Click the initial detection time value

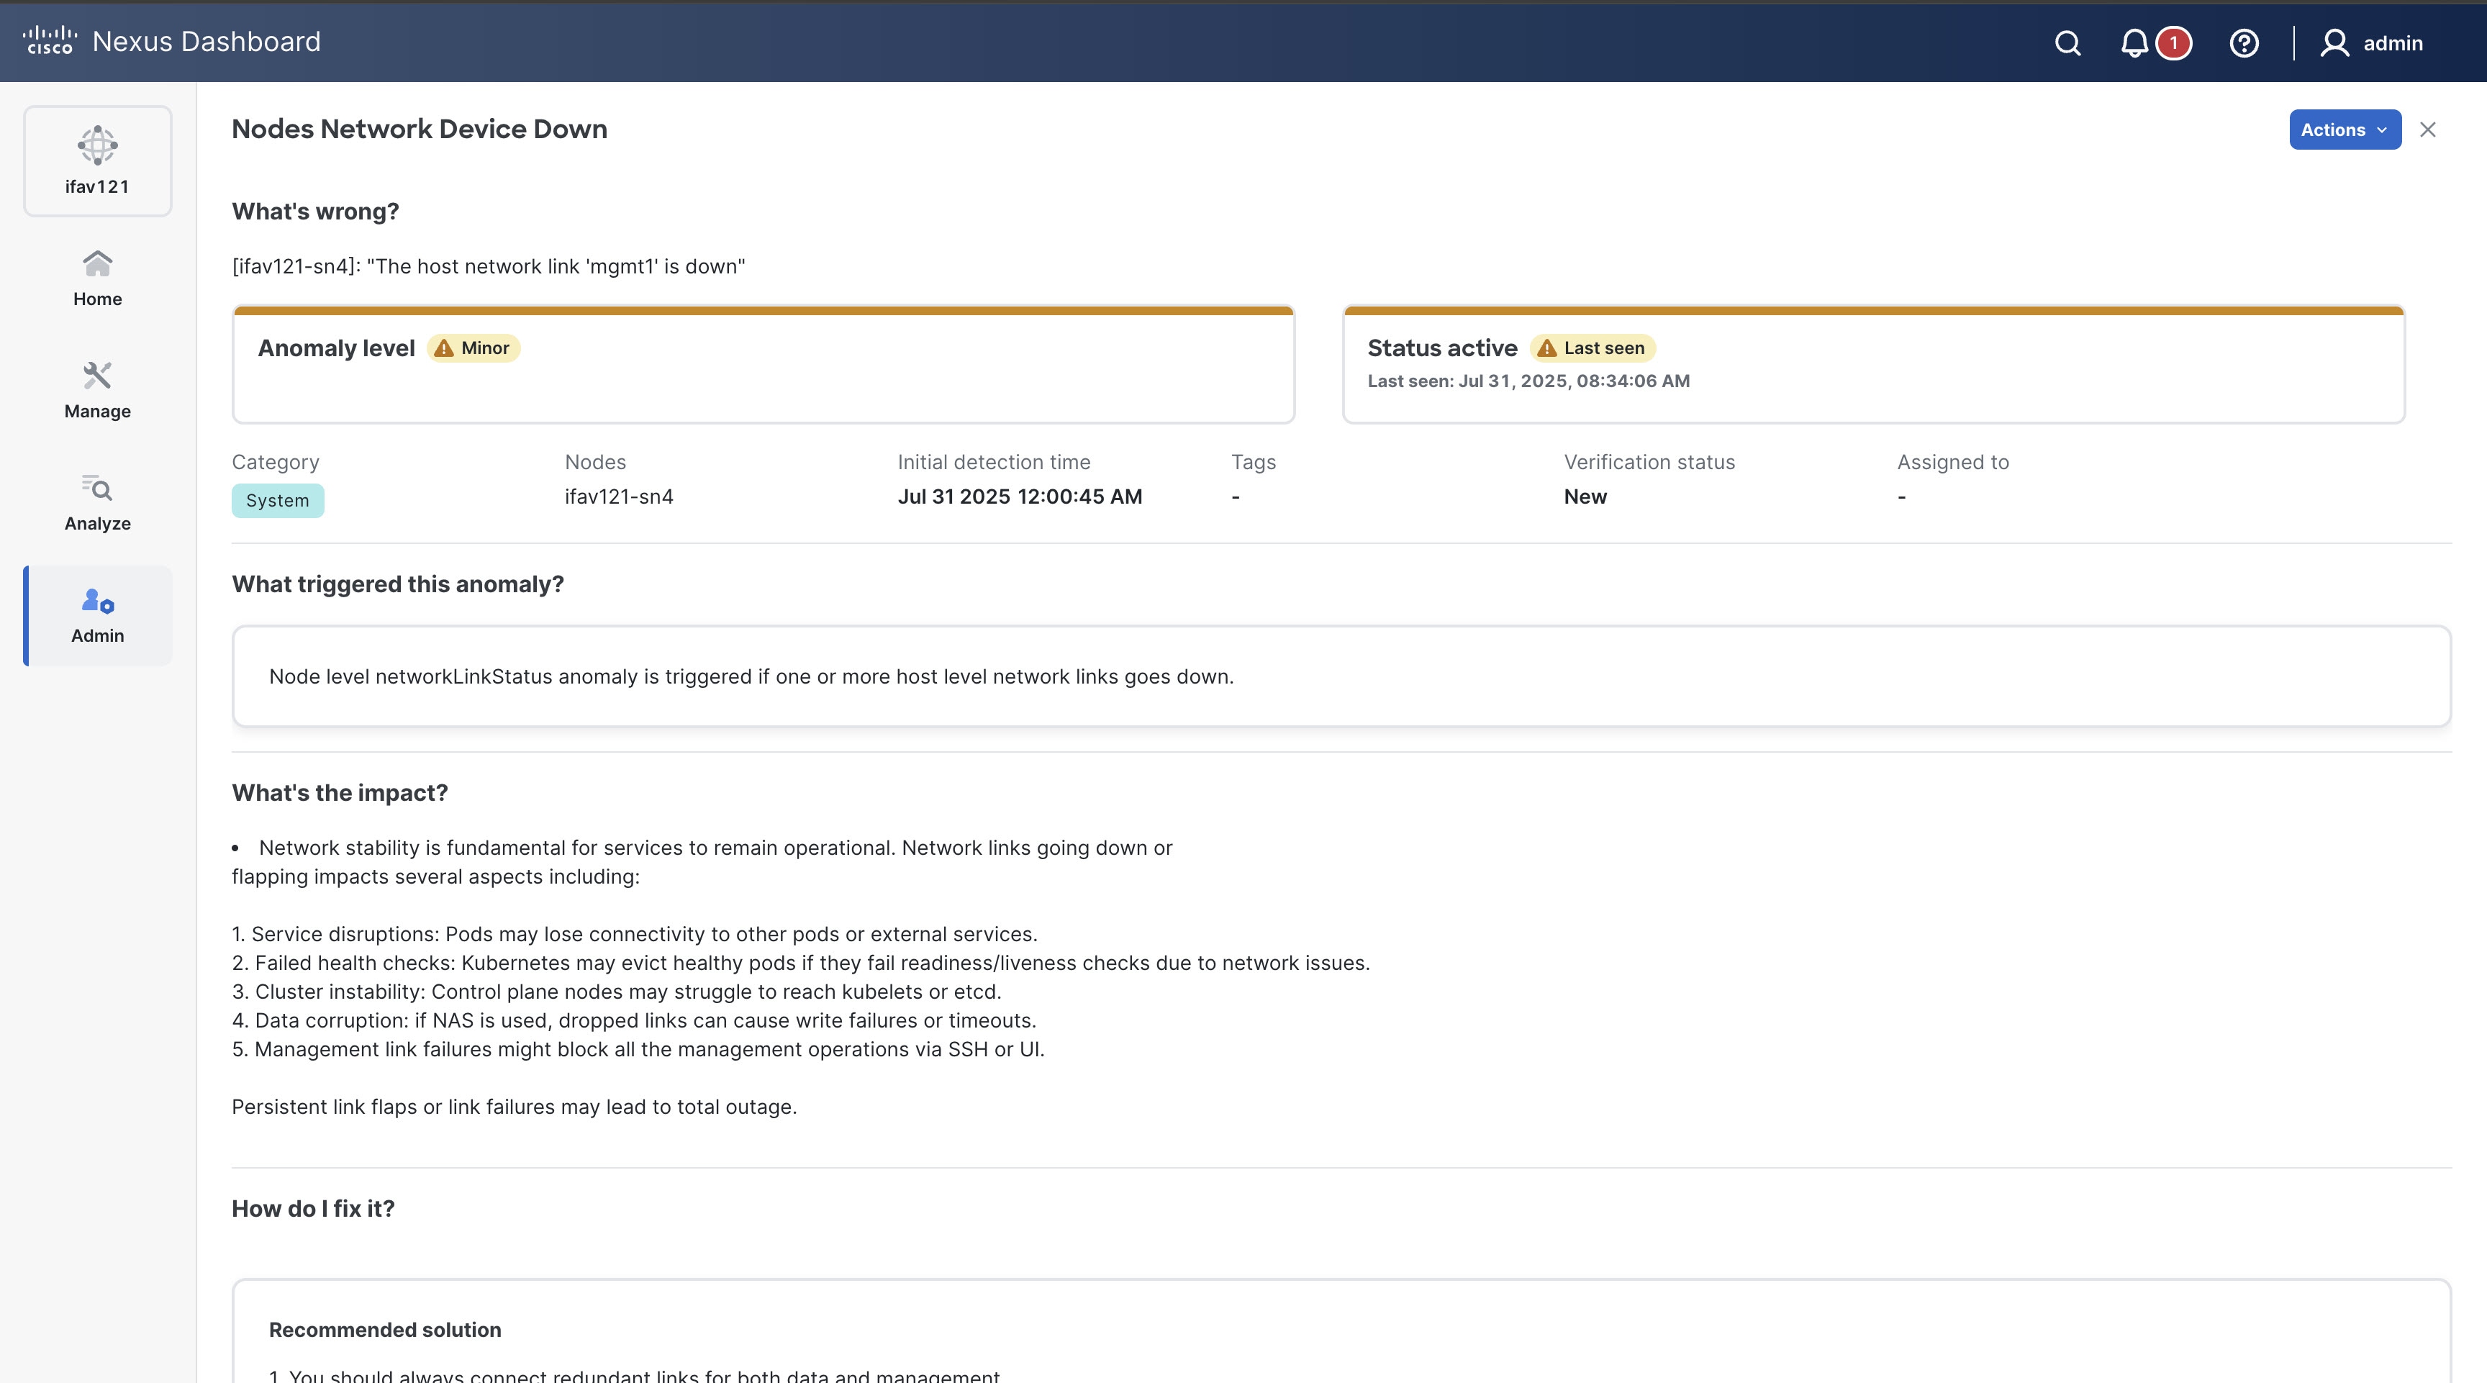pos(1020,497)
